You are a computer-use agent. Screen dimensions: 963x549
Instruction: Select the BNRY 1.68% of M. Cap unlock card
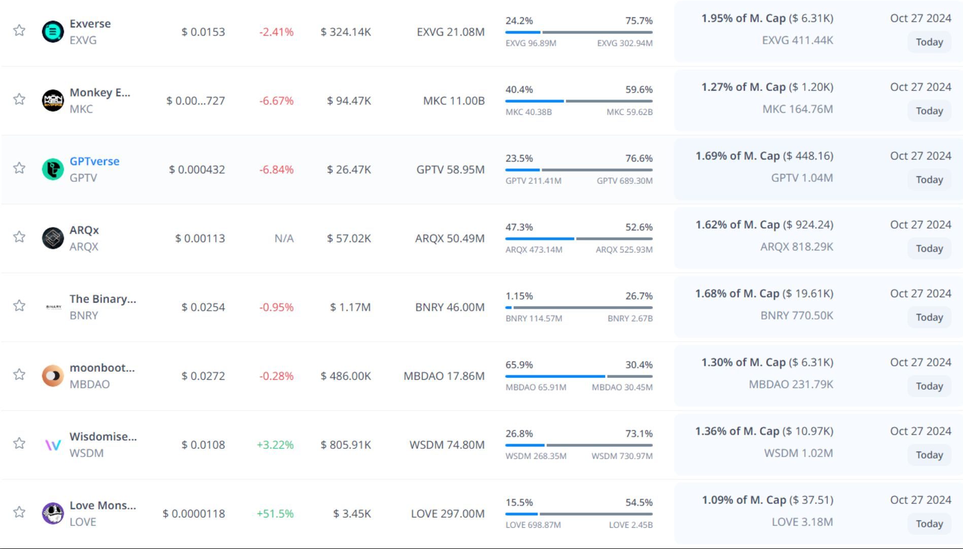764,305
